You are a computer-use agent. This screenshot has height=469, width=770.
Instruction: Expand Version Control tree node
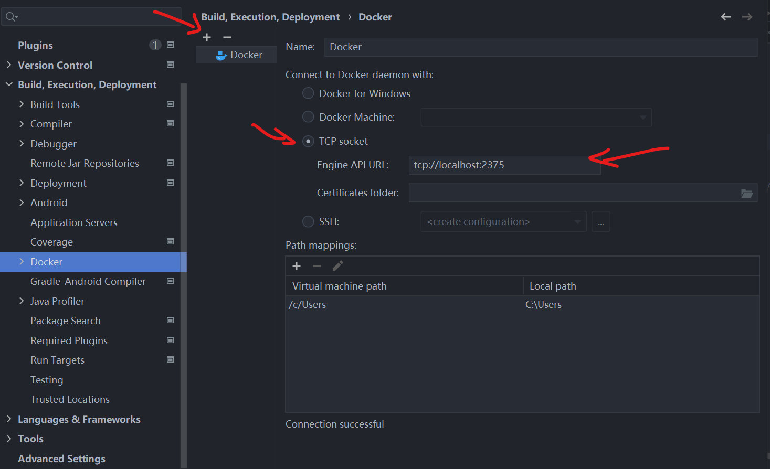tap(9, 65)
